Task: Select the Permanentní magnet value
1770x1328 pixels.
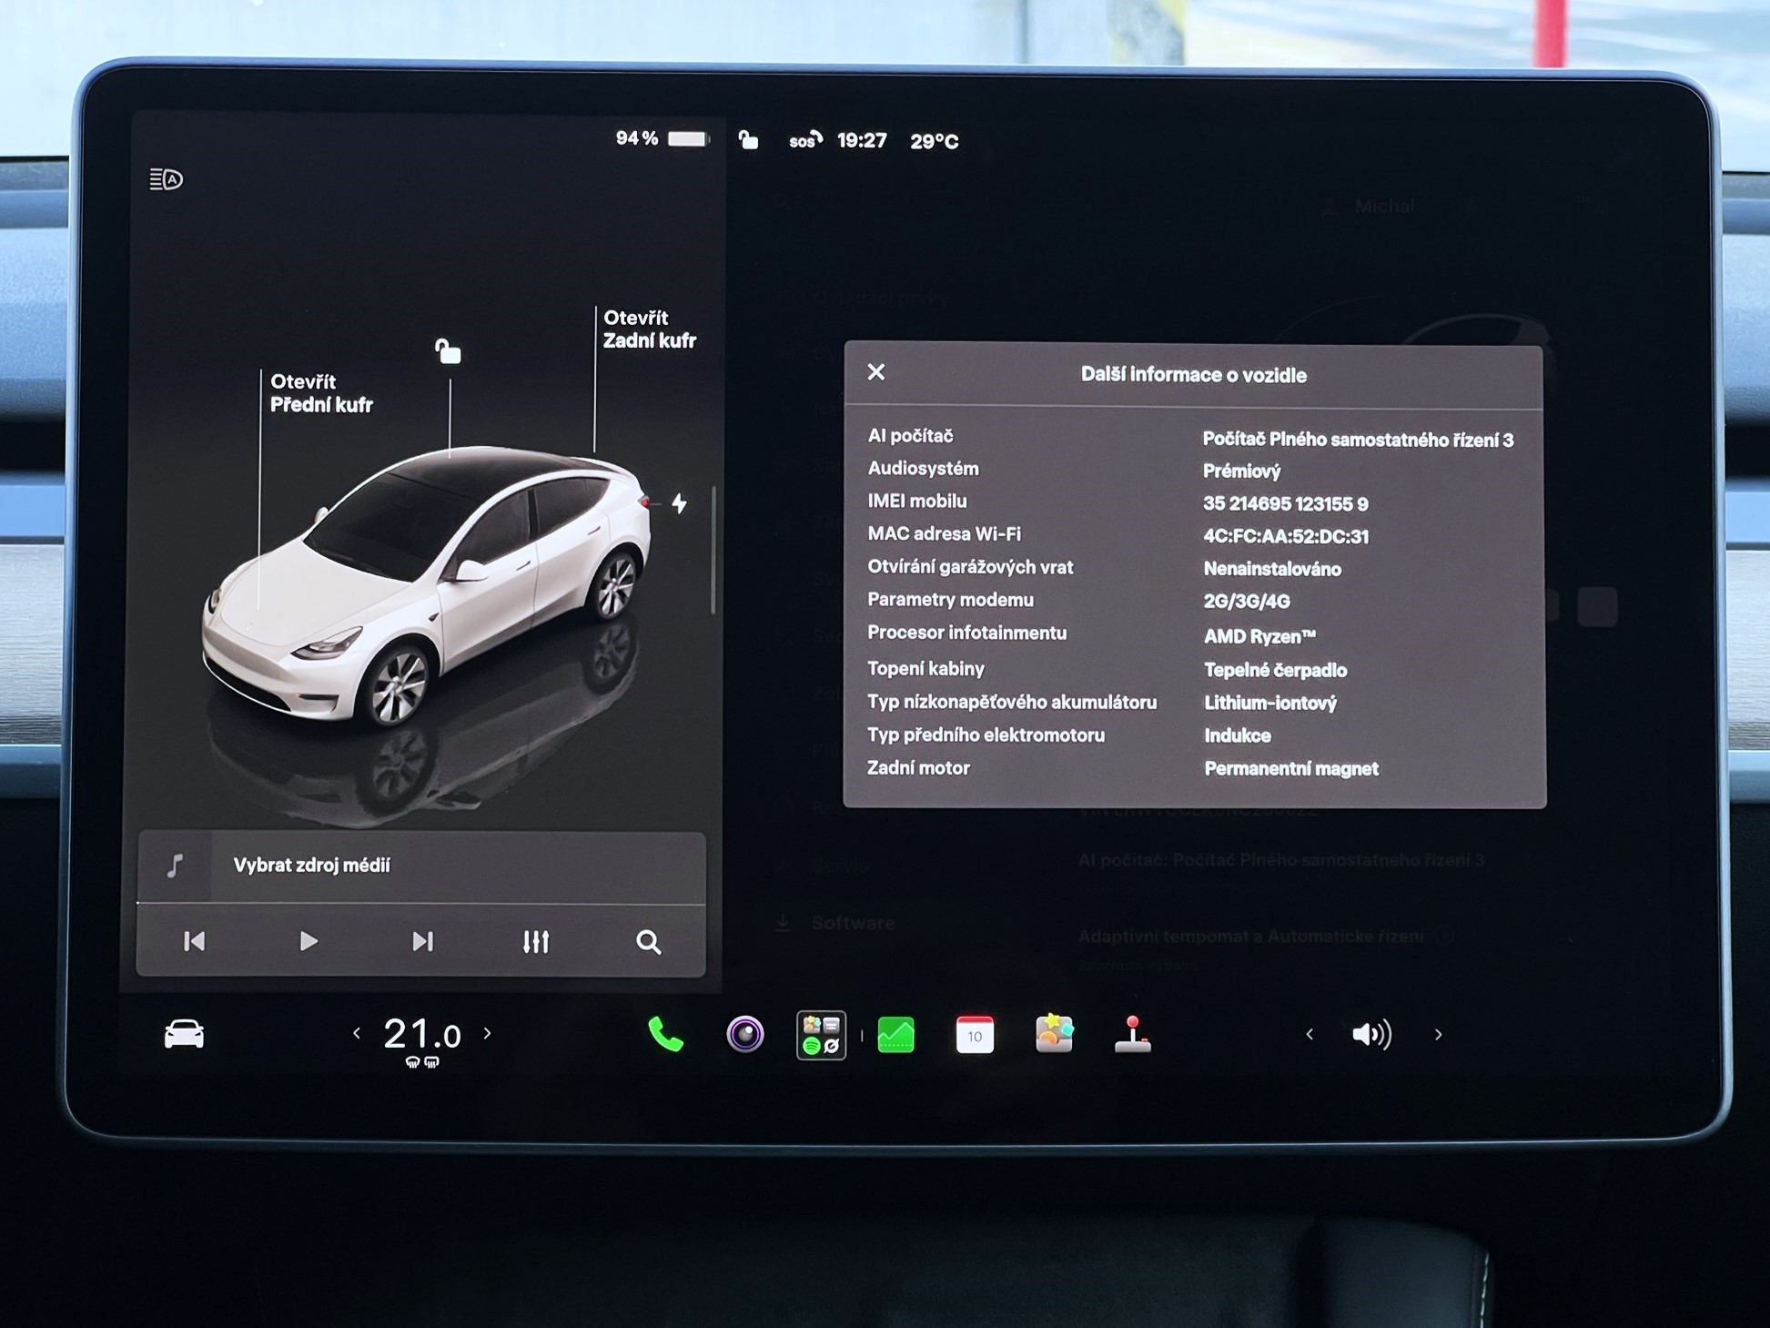Action: click(1291, 769)
